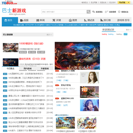This screenshot has width=133, height=133.
Task: Open 追膝仔NO.105 section title
Action: (x=68, y=98)
